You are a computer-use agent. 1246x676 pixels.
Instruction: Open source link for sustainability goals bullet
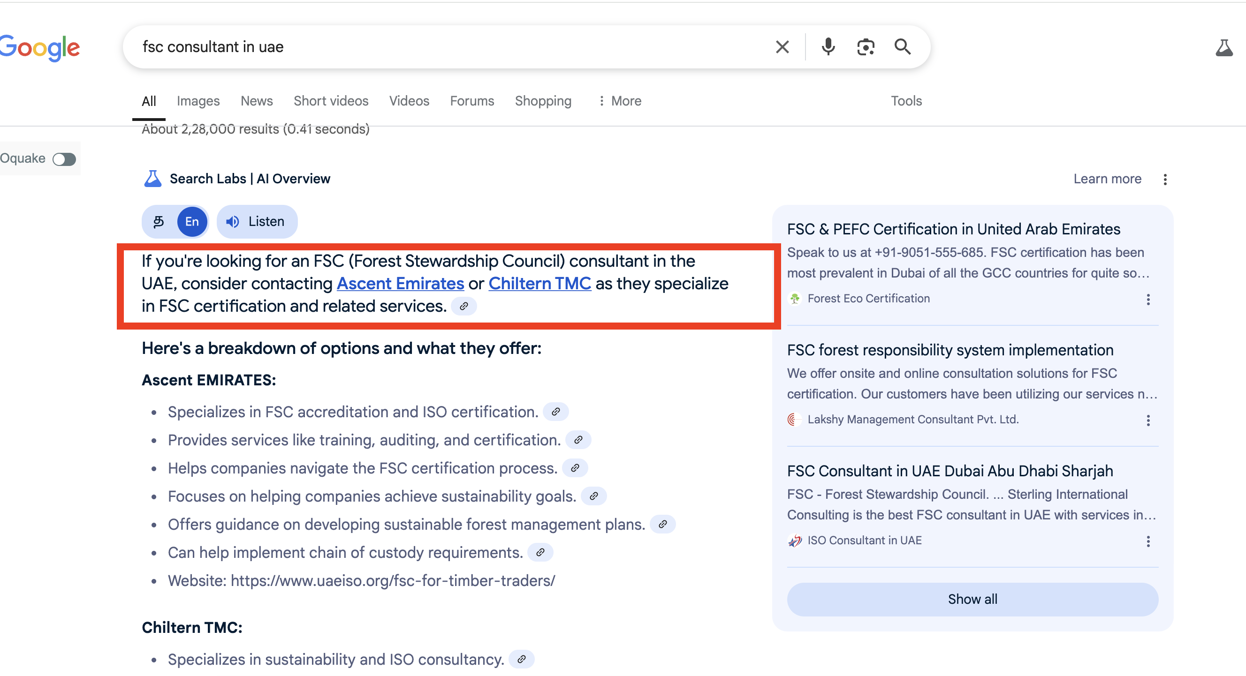coord(594,496)
